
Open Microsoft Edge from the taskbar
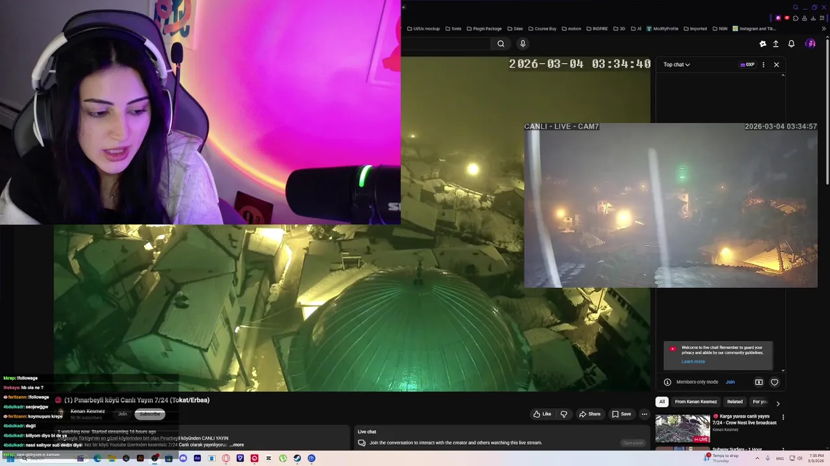tap(97, 458)
